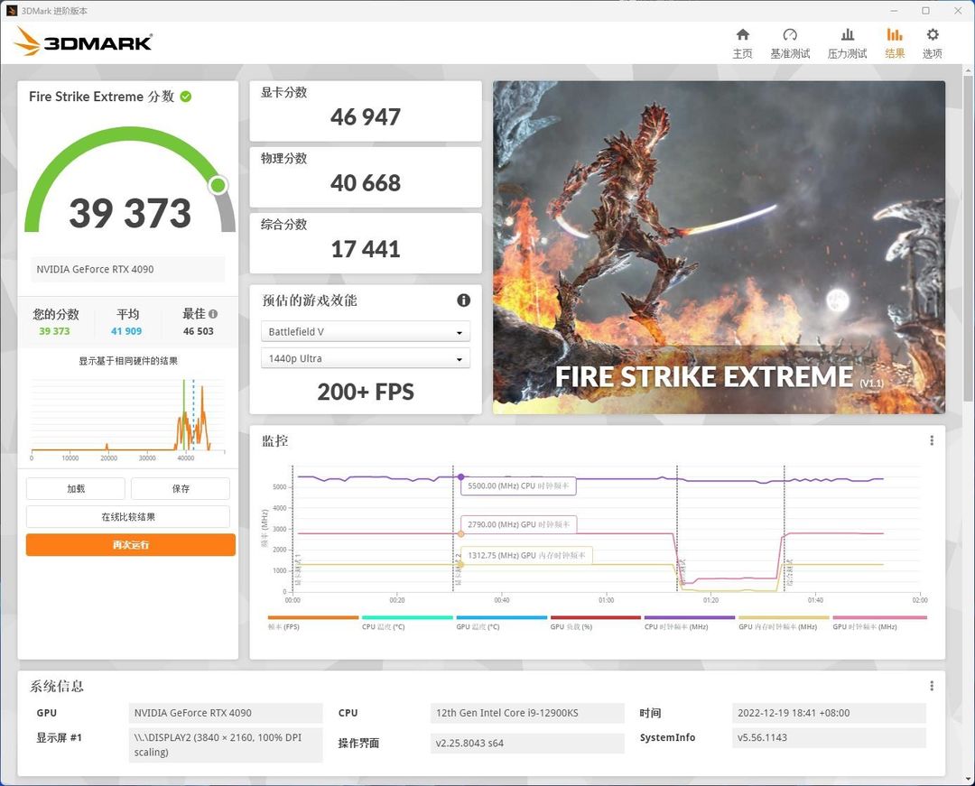The image size is (975, 786).
Task: Click 操作界面 version v2.25.8043 s64
Action: [x=526, y=743]
